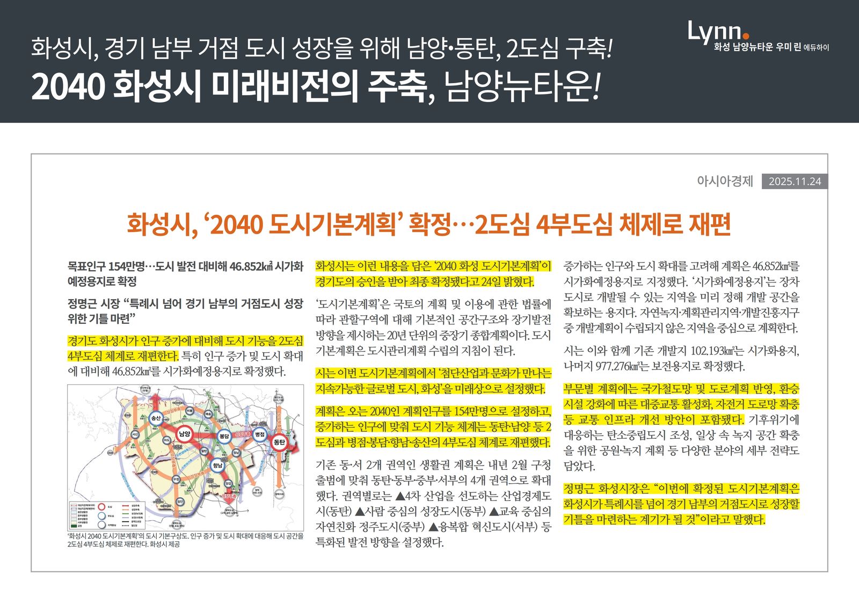
Task: Click the map caption text below the image
Action: 185,540
